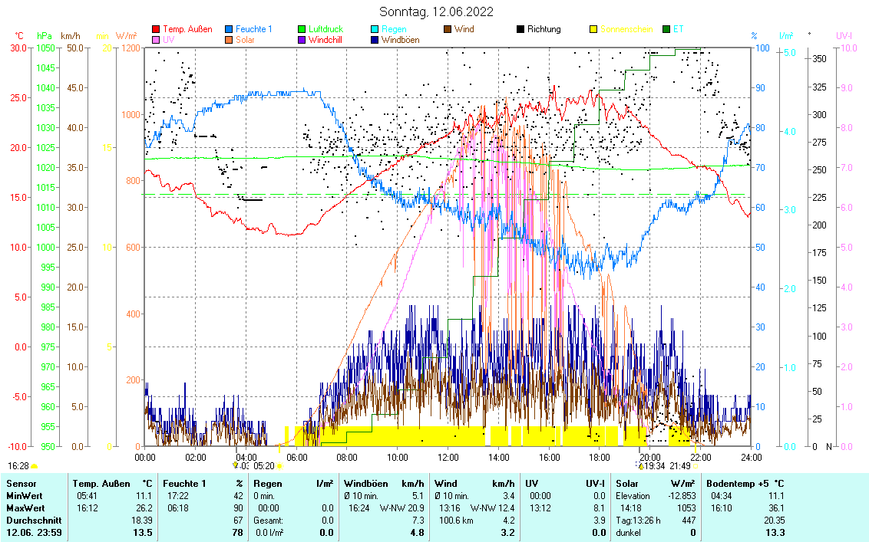Screen dimensions: 869x542
Task: Click the Richtung legend label
Action: [x=544, y=29]
